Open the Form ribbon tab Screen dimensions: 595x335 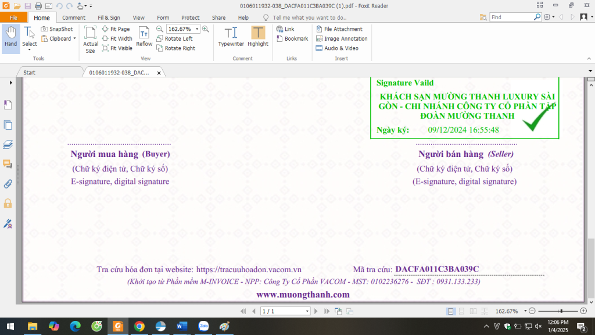point(163,17)
